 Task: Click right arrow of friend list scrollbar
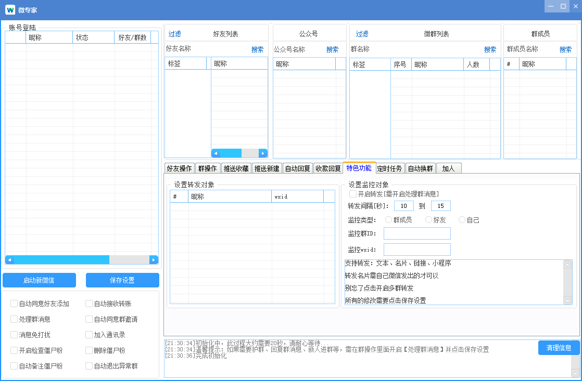point(263,153)
